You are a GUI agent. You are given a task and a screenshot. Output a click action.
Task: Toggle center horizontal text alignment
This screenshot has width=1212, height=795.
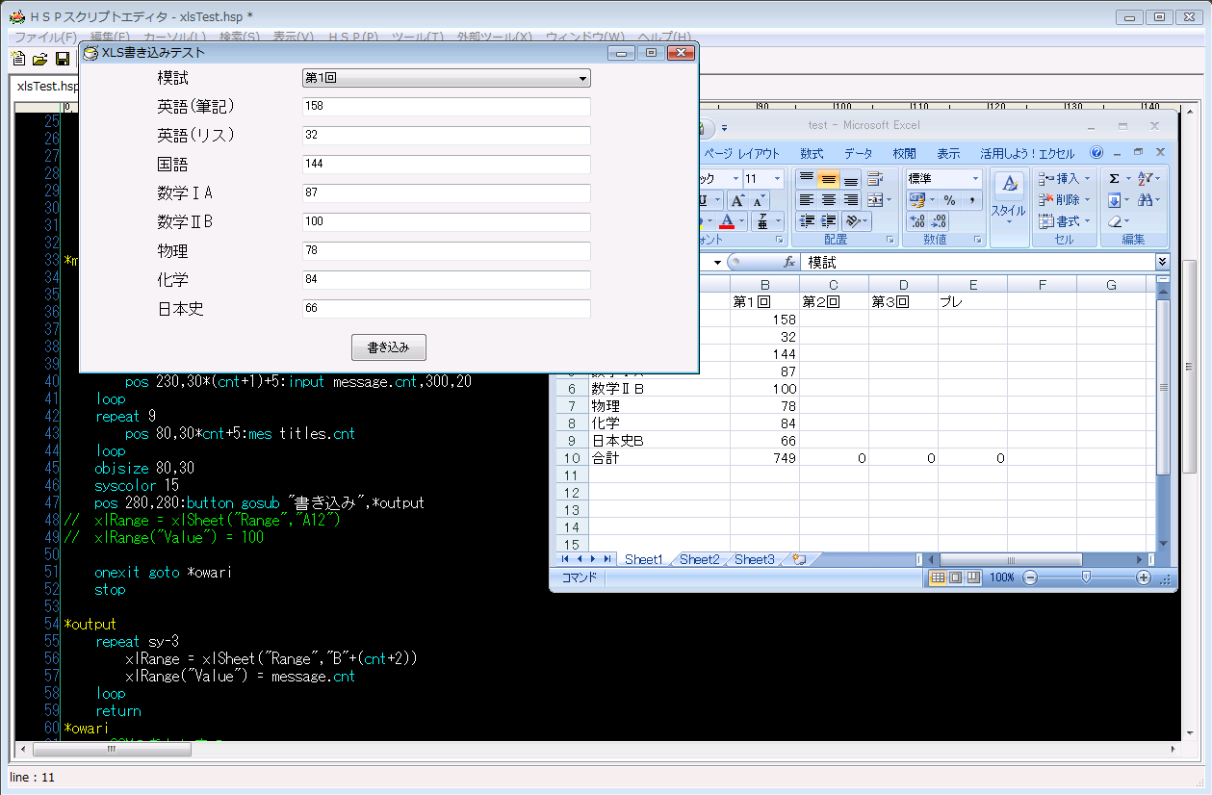[828, 200]
